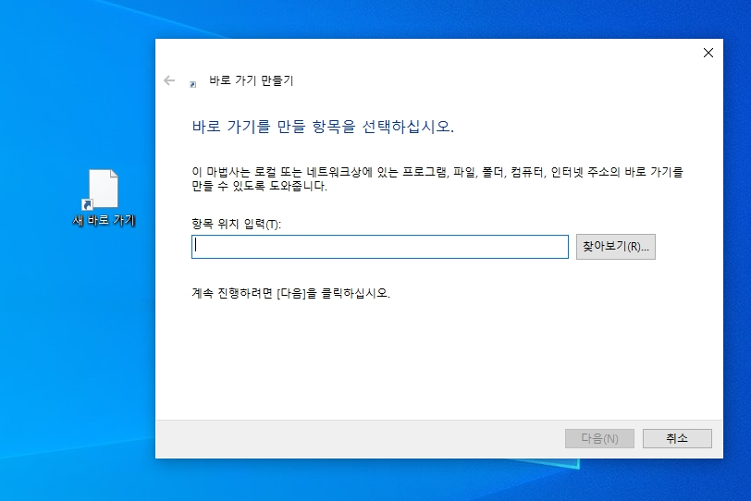The width and height of the screenshot is (751, 501).
Task: Click the back arrow in the wizard
Action: [x=169, y=80]
